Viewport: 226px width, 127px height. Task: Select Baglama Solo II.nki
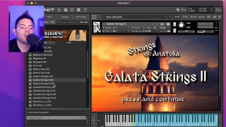pos(43,55)
